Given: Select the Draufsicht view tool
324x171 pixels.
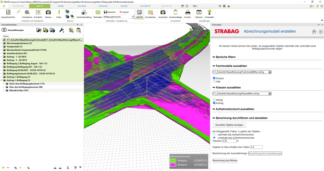Looking at the screenshot, I should click(x=38, y=13).
